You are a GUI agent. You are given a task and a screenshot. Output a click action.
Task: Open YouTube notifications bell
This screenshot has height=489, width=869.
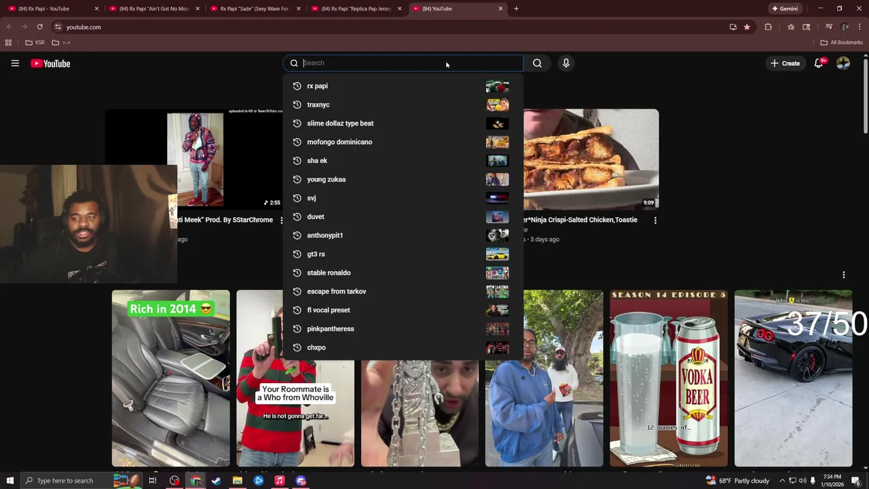(x=819, y=63)
